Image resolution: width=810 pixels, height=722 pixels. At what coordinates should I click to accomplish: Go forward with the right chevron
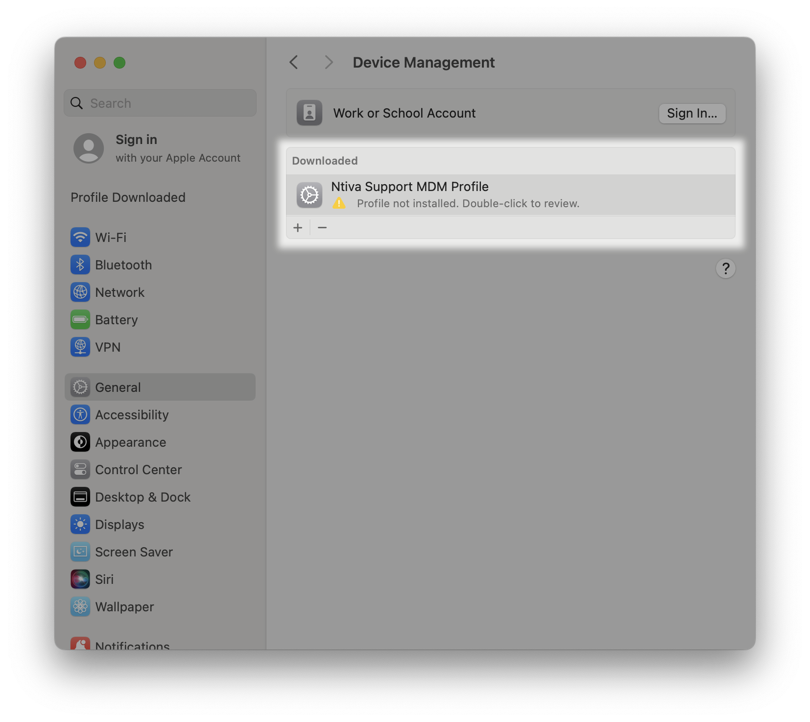pos(329,63)
